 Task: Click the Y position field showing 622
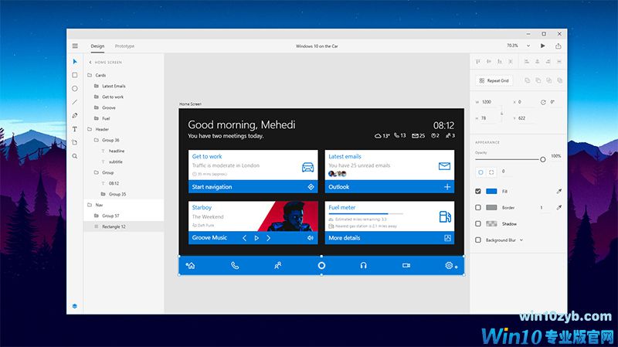(526, 118)
